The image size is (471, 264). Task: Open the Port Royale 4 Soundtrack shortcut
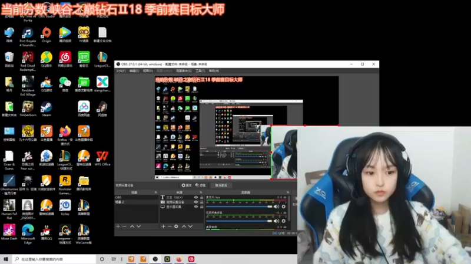[28, 36]
